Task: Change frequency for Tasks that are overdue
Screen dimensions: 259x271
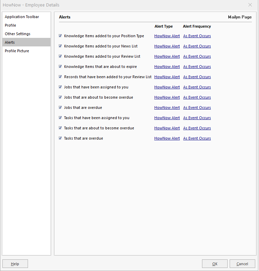Action: 197,138
